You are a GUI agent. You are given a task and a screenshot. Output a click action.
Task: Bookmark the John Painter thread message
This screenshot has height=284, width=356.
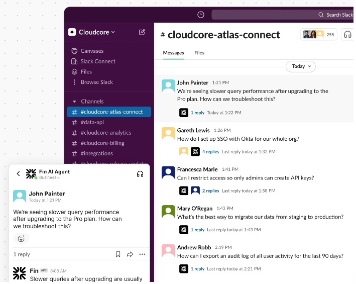118,254
